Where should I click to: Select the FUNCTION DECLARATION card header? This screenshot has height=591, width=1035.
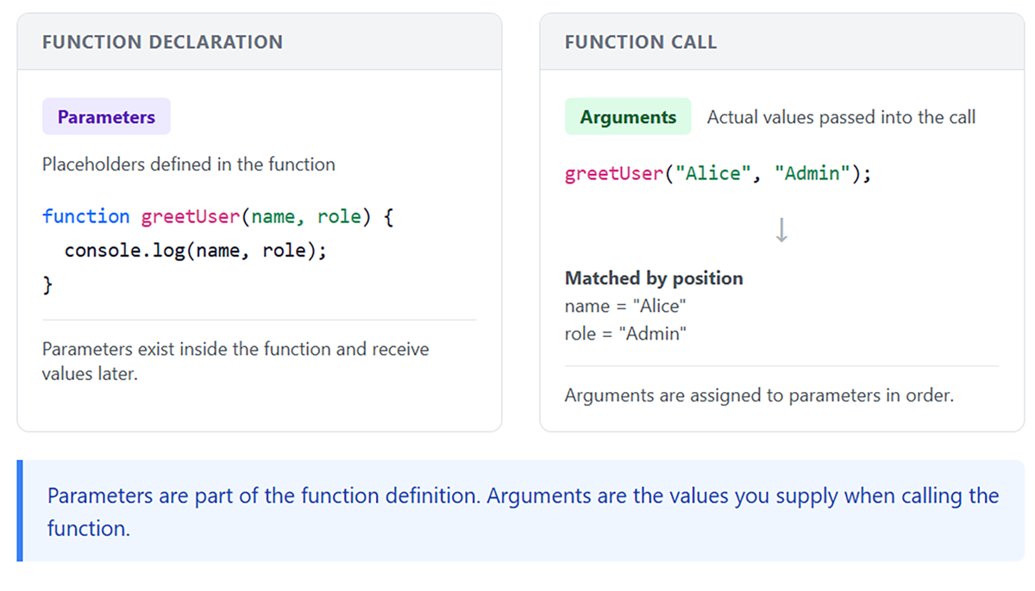click(x=260, y=41)
